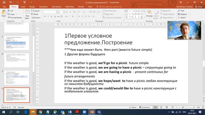Fit slide to current window
The image size is (205, 115).
(x=203, y=107)
